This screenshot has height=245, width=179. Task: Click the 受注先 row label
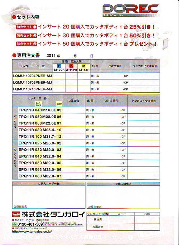(x=98, y=219)
